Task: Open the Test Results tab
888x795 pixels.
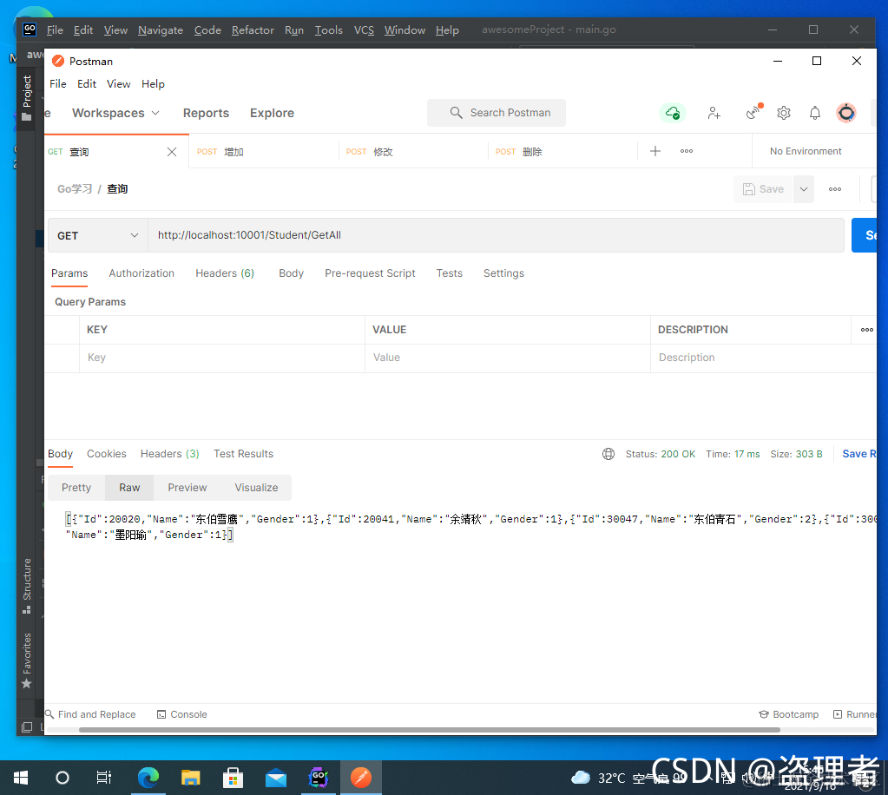Action: pos(244,454)
